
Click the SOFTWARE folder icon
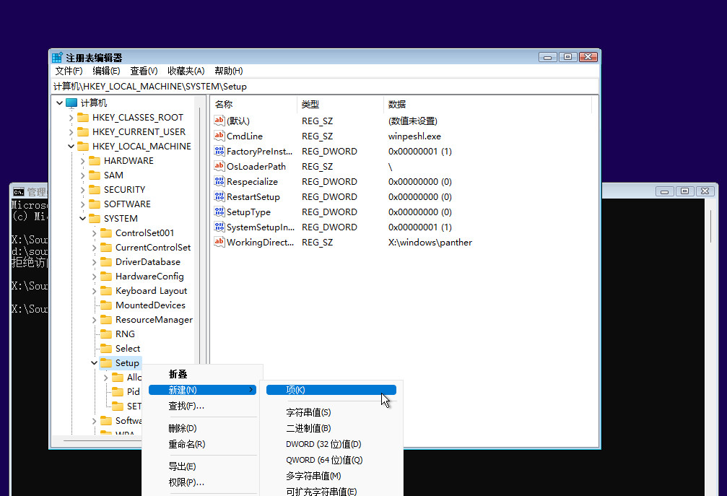point(95,204)
